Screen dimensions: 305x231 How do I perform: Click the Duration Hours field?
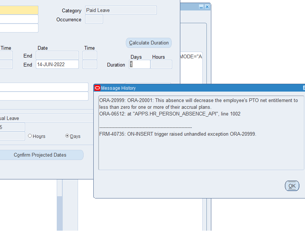pyautogui.click(x=161, y=64)
